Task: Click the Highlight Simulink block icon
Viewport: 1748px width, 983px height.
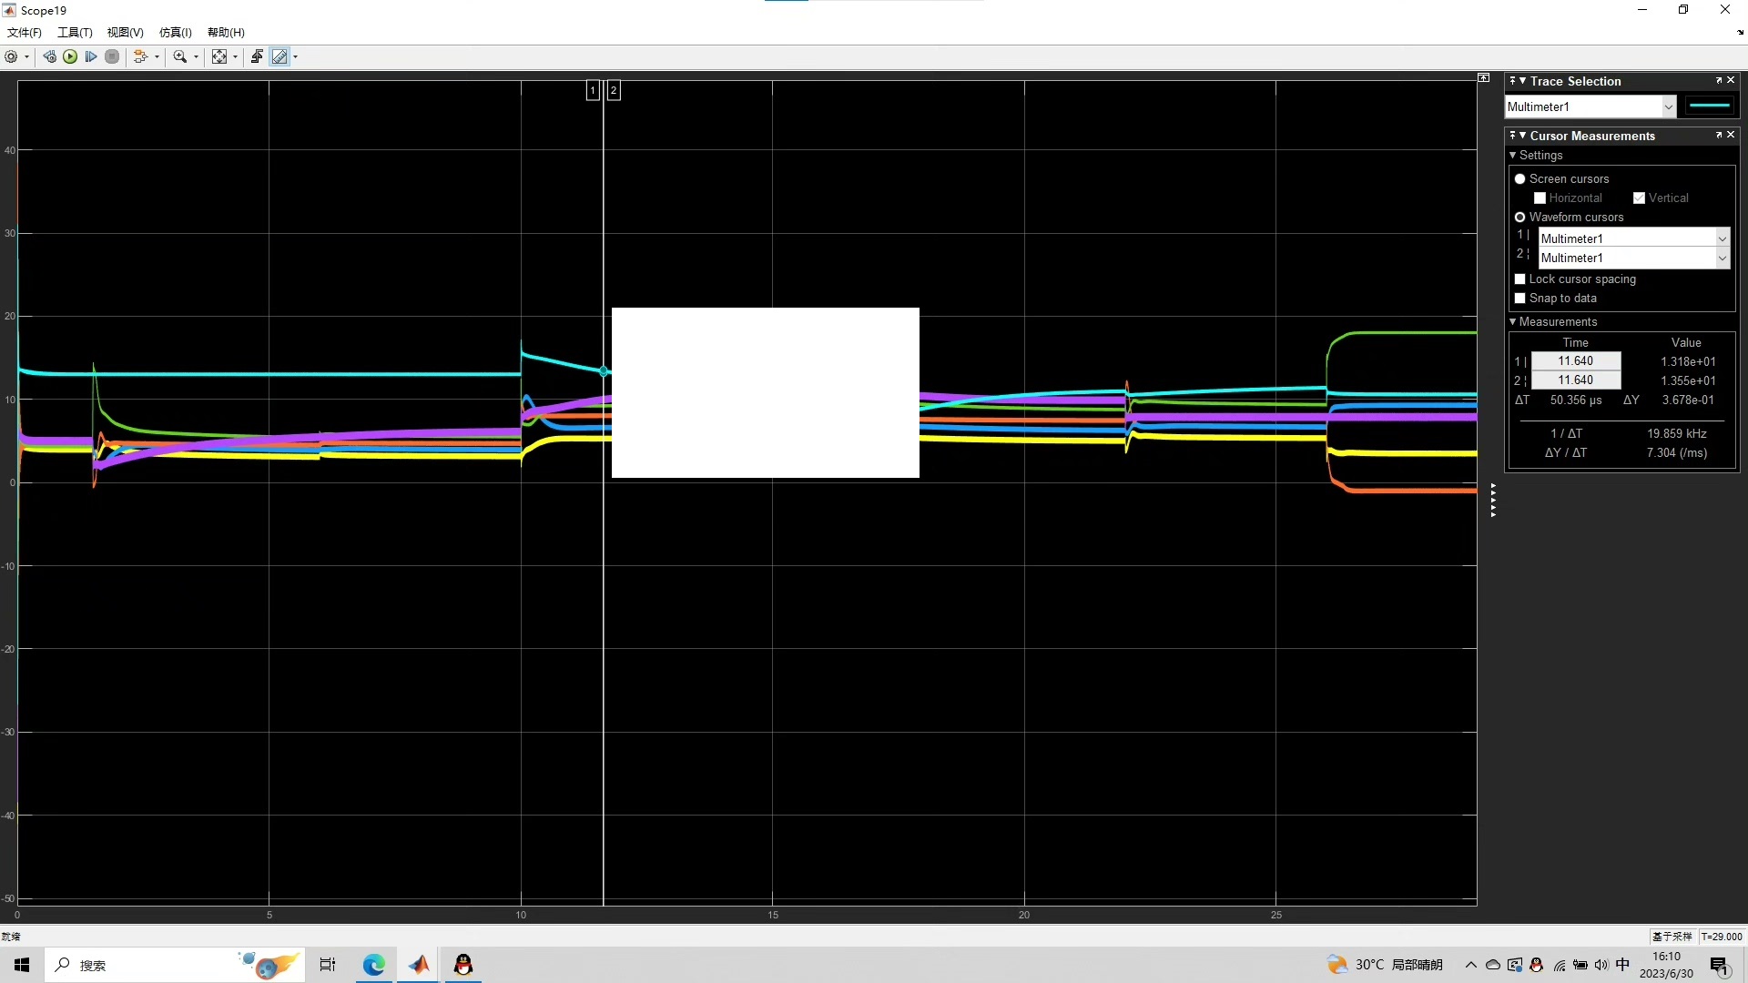Action: [139, 56]
